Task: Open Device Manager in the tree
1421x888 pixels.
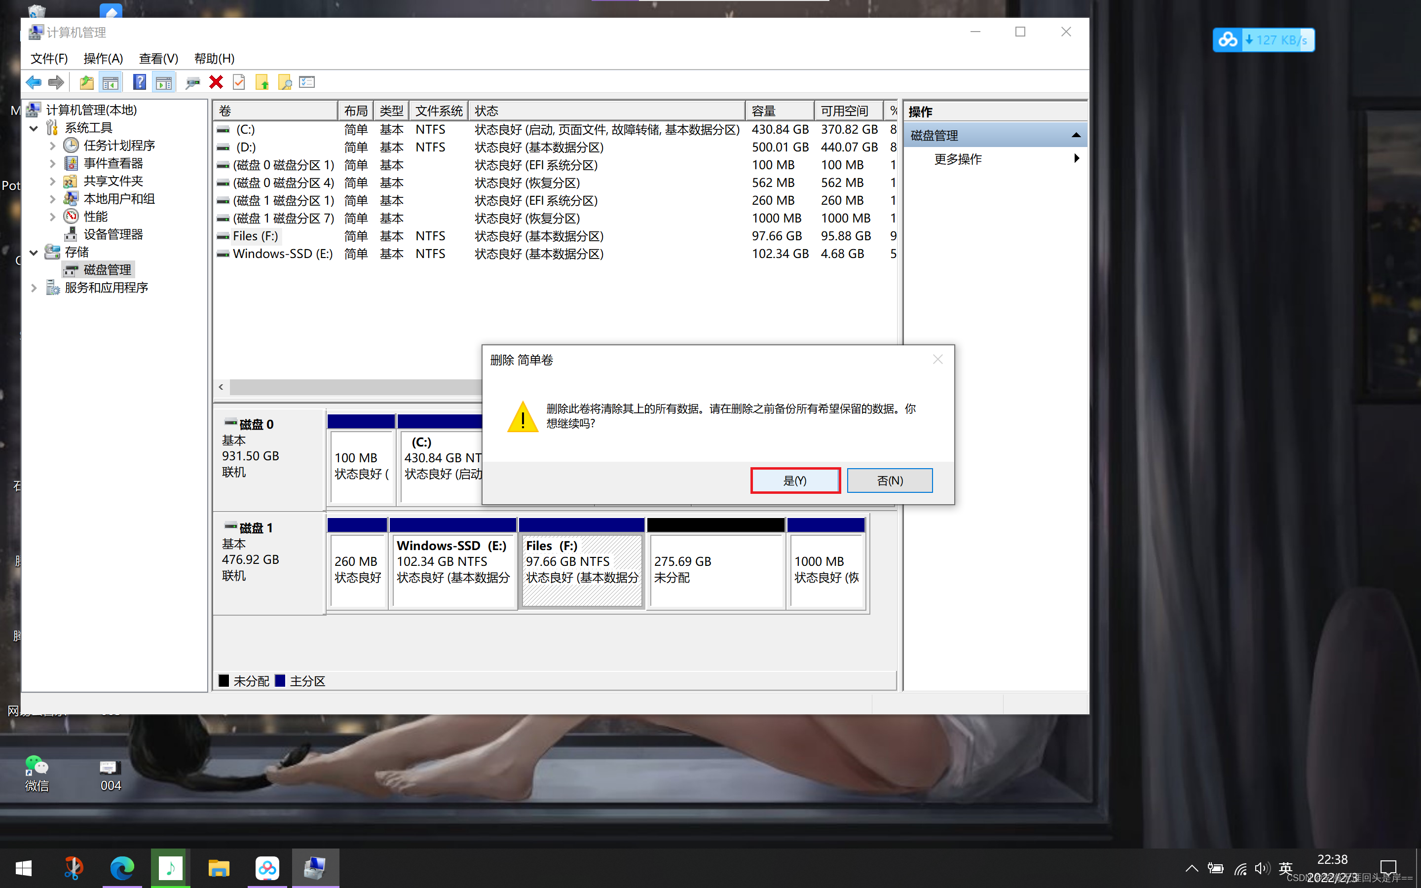Action: (x=112, y=234)
